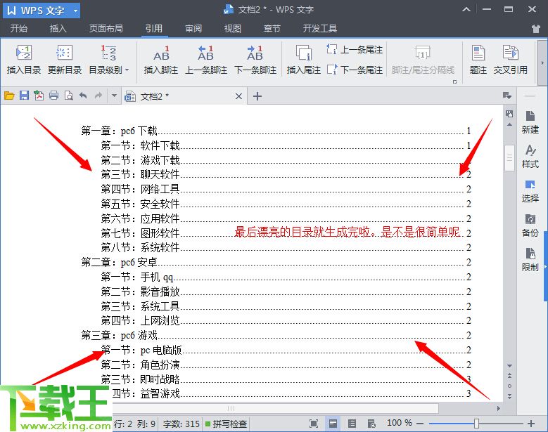Switch to full screen view icon
The width and height of the screenshot is (548, 432).
[x=314, y=424]
